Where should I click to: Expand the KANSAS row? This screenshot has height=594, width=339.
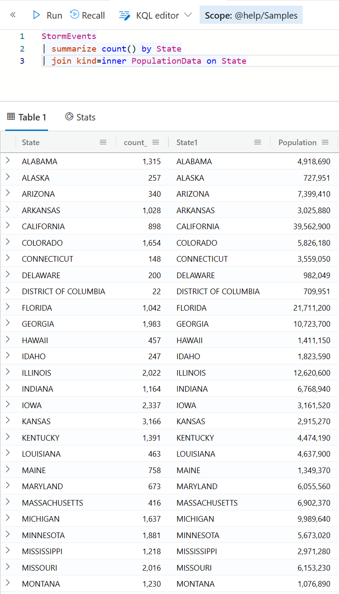[x=7, y=421]
